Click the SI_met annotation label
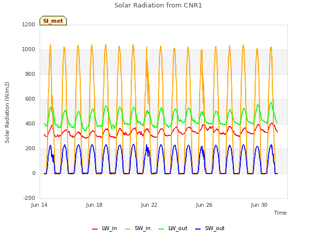Image resolution: width=317 pixels, height=238 pixels. tap(53, 21)
